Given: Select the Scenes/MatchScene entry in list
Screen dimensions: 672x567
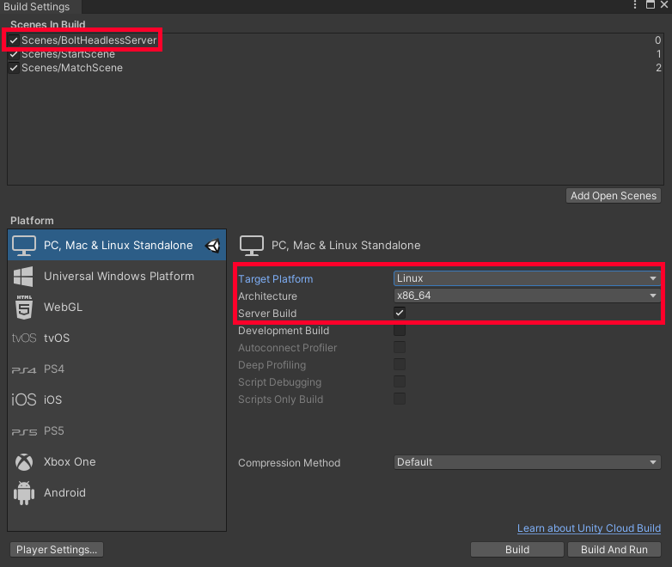Looking at the screenshot, I should pos(72,68).
